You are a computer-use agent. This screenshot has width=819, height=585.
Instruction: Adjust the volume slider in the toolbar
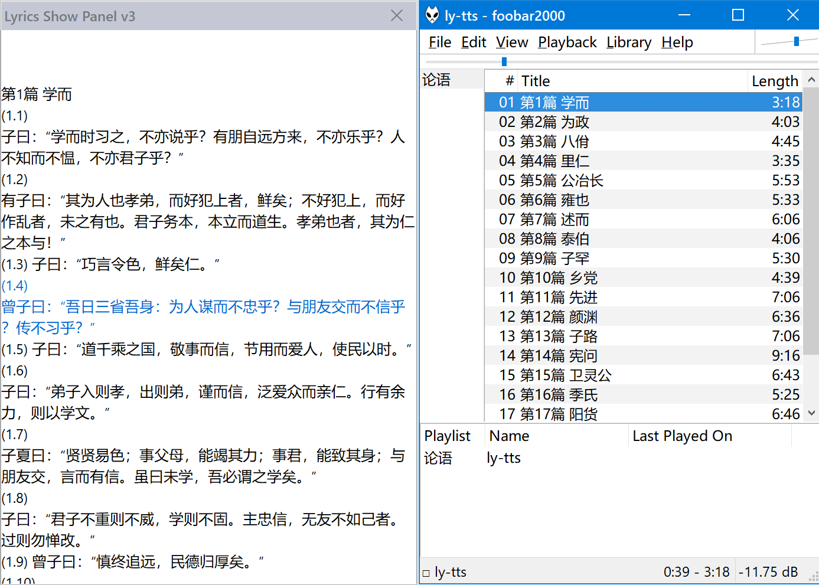pos(797,41)
